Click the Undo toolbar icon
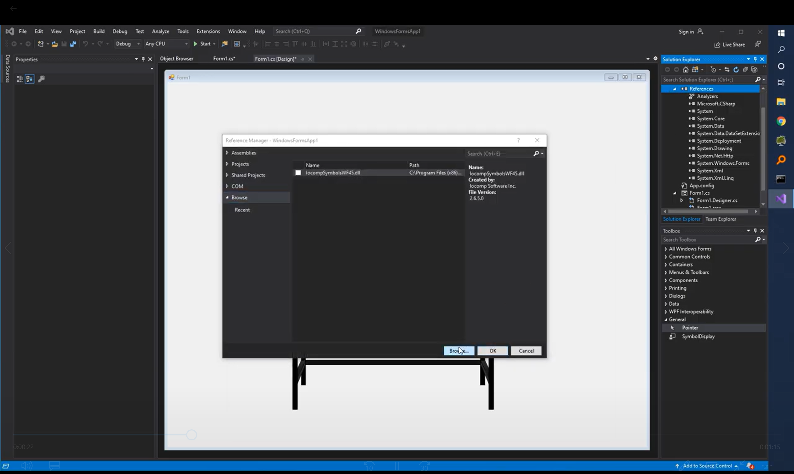794x474 pixels. 85,44
